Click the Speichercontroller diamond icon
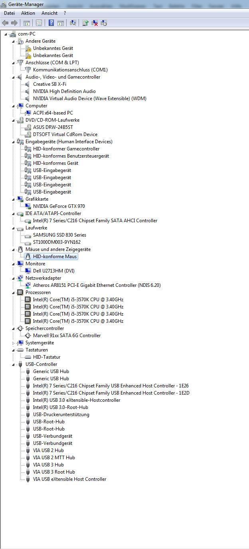This screenshot has height=549, width=249. coord(20,328)
